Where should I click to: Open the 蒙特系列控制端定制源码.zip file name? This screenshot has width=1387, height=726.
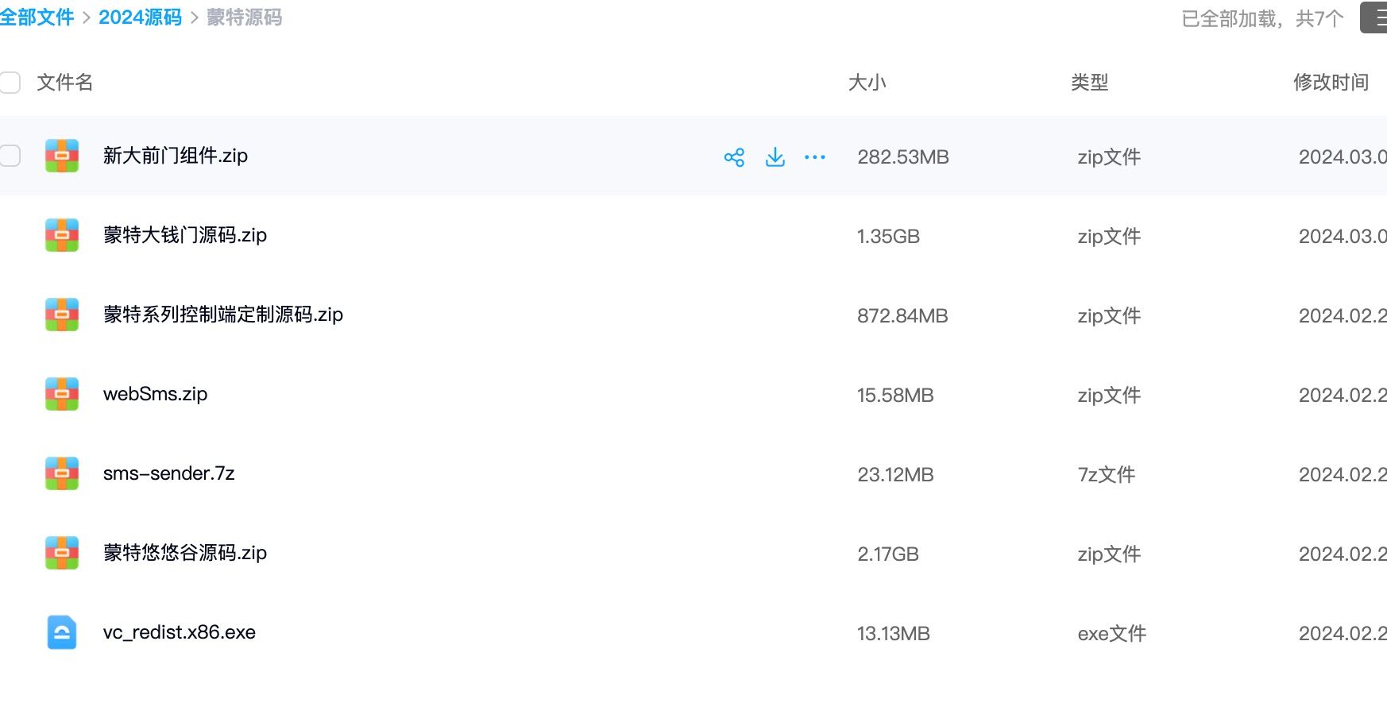(223, 315)
